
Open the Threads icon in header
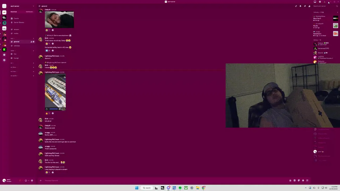[x=296, y=6]
